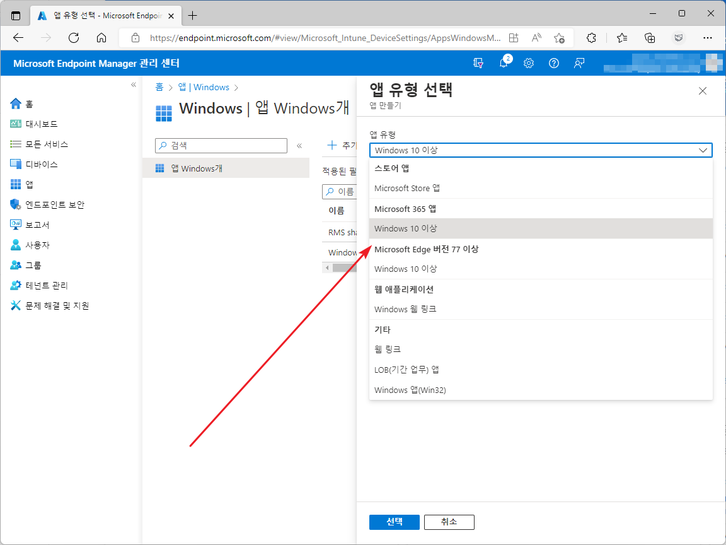Close the app type selection panel
Image resolution: width=726 pixels, height=545 pixels.
click(x=703, y=91)
